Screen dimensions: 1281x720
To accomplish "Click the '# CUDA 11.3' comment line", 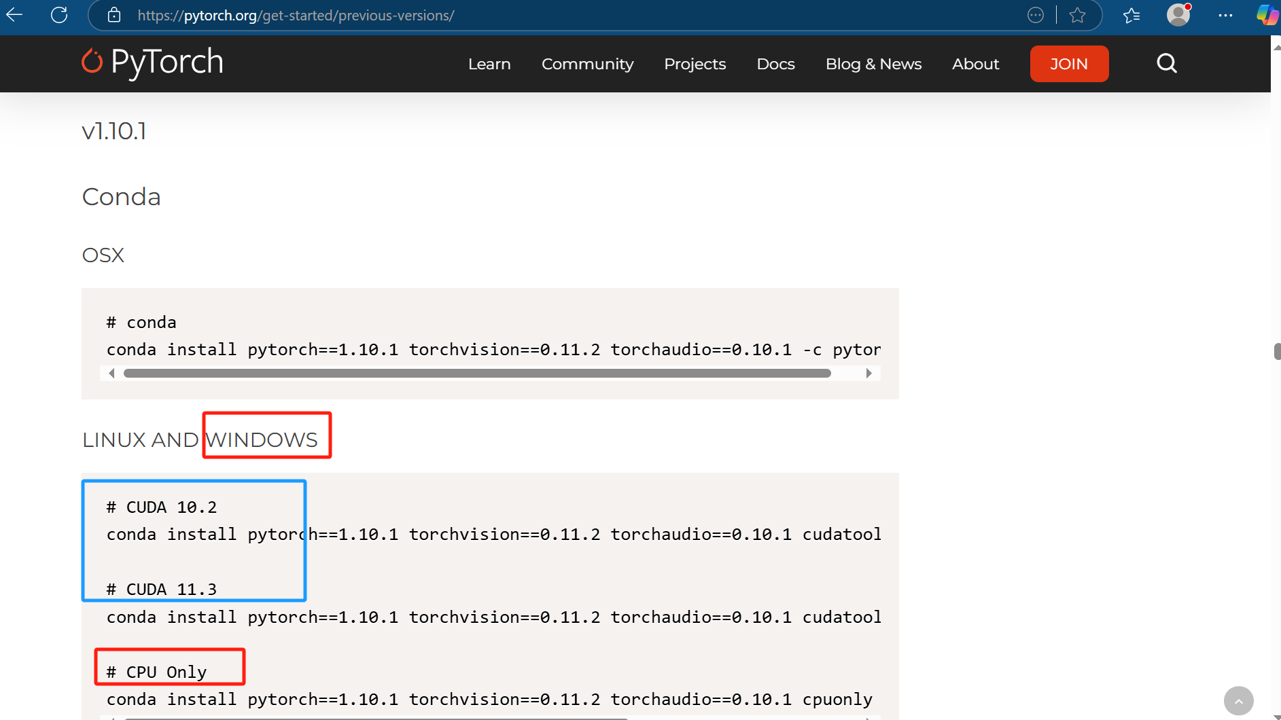I will tap(162, 590).
